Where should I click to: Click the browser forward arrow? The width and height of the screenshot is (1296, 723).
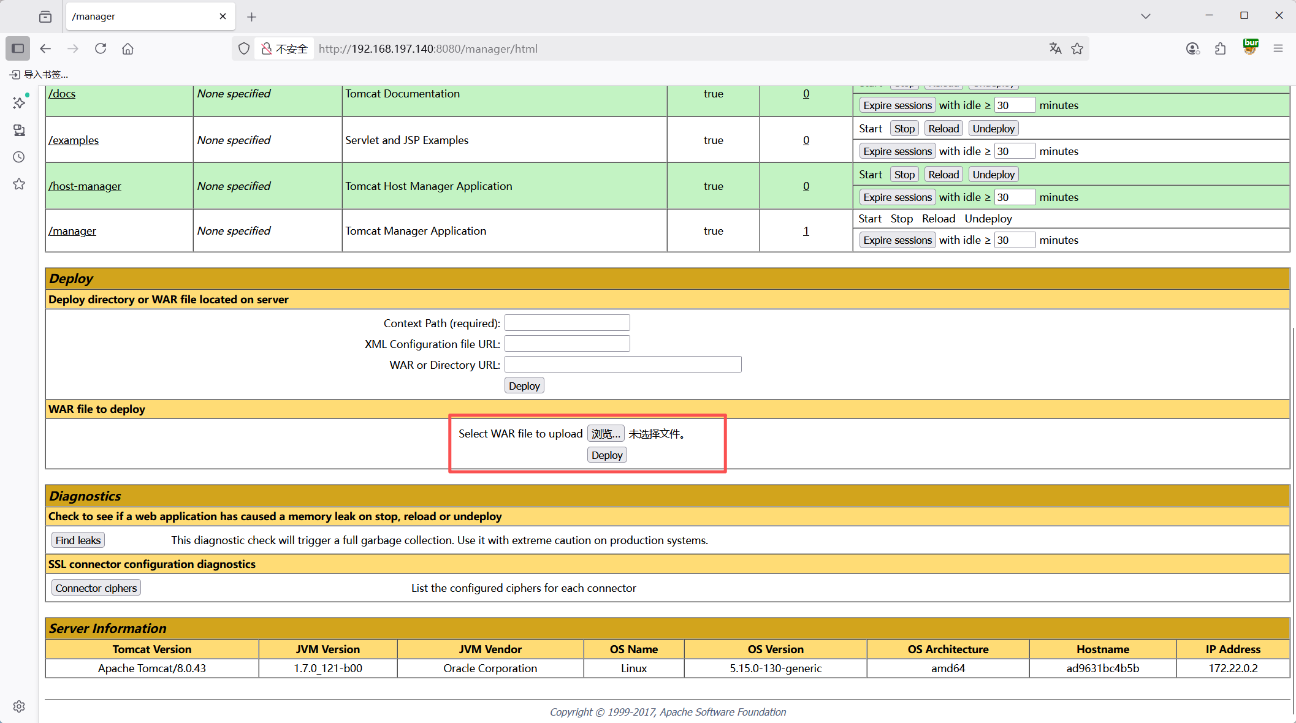click(73, 48)
